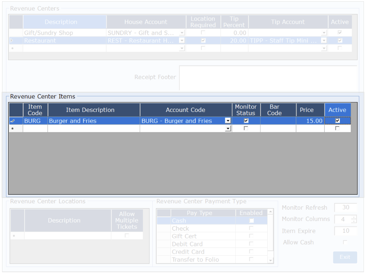The height and width of the screenshot is (273, 366).
Task: Open the Account Code dropdown in empty item row
Action: pos(228,129)
